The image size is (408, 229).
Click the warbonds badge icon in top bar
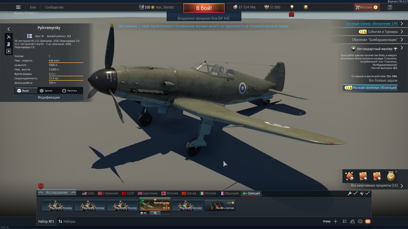pyautogui.click(x=306, y=7)
